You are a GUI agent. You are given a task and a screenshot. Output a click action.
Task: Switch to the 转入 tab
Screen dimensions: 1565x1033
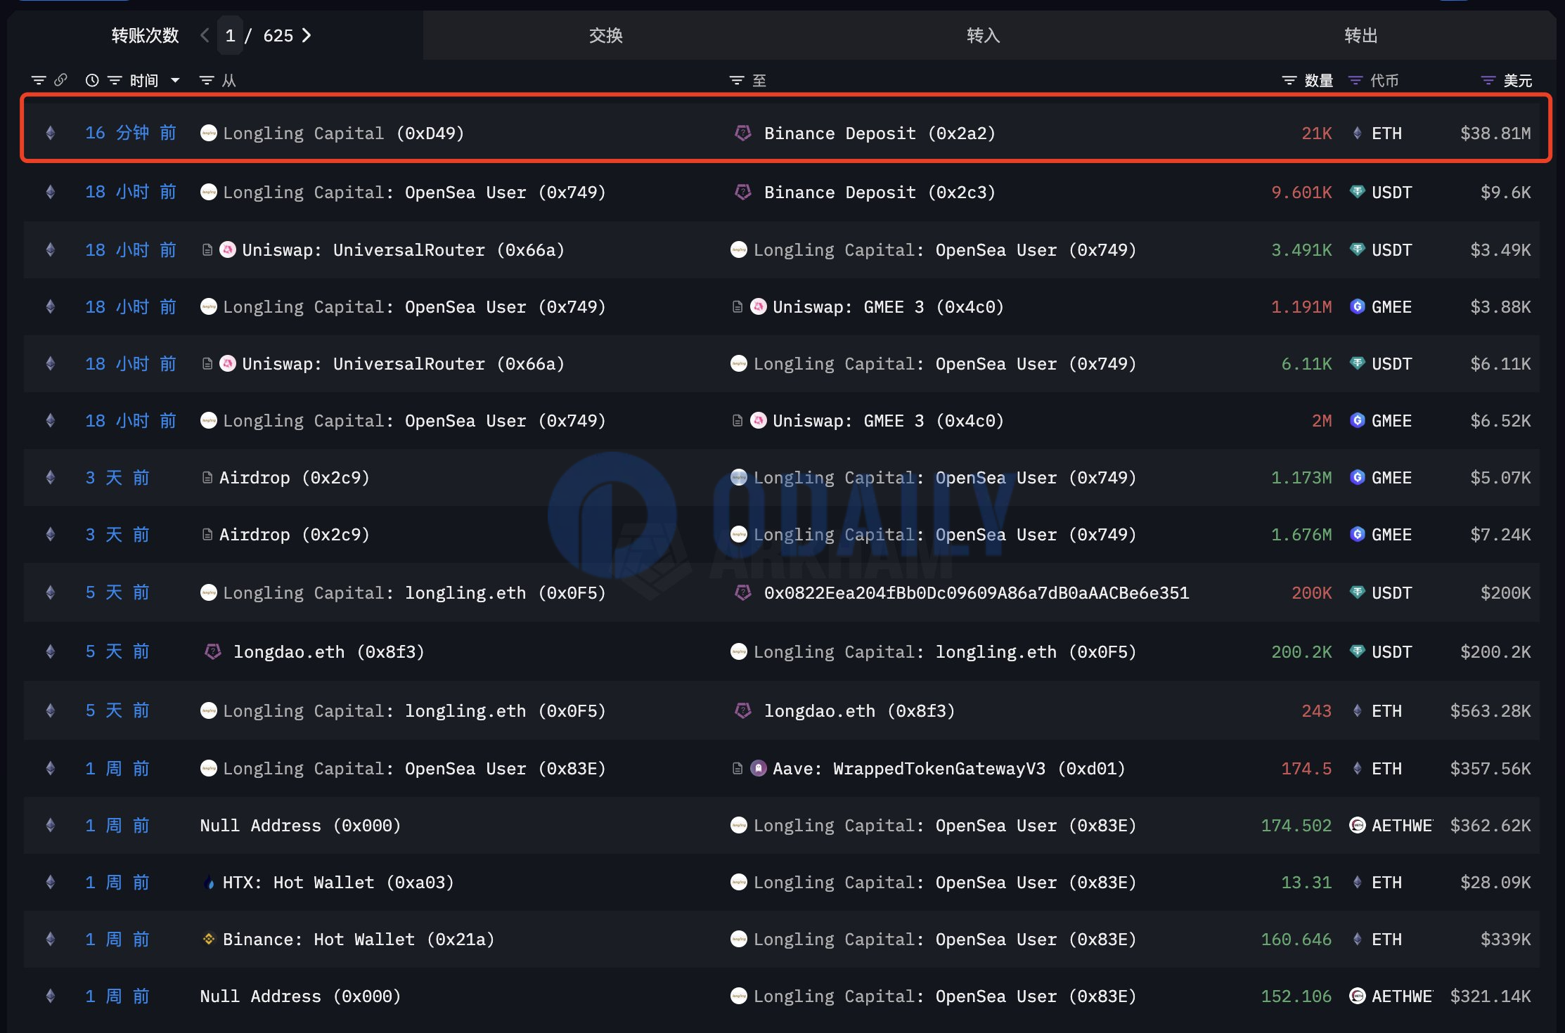tap(983, 36)
